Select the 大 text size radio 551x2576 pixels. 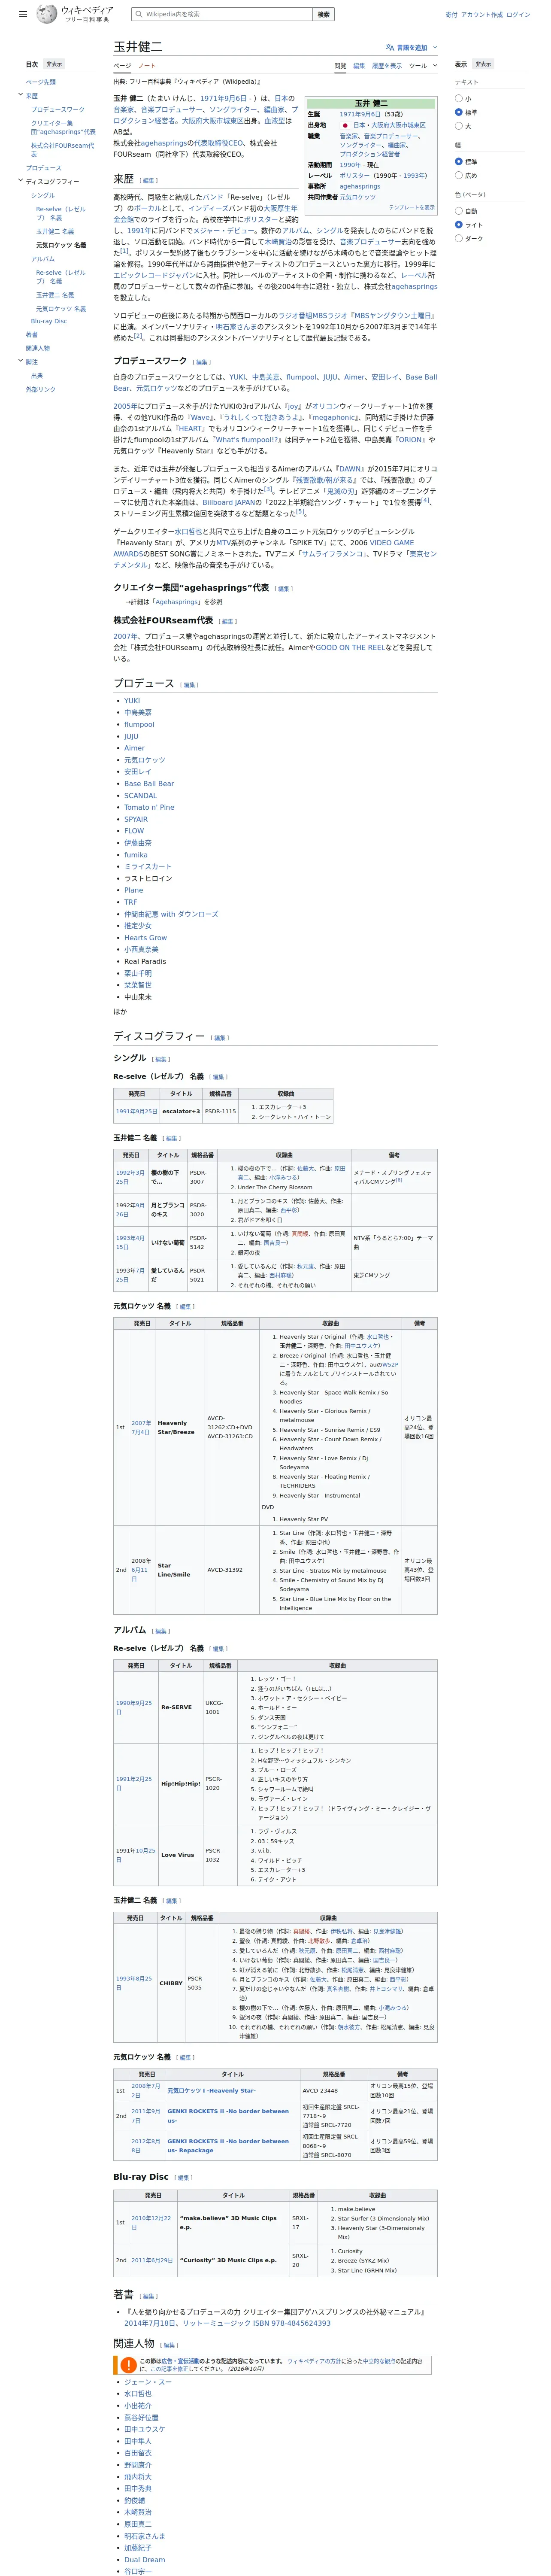click(x=459, y=126)
